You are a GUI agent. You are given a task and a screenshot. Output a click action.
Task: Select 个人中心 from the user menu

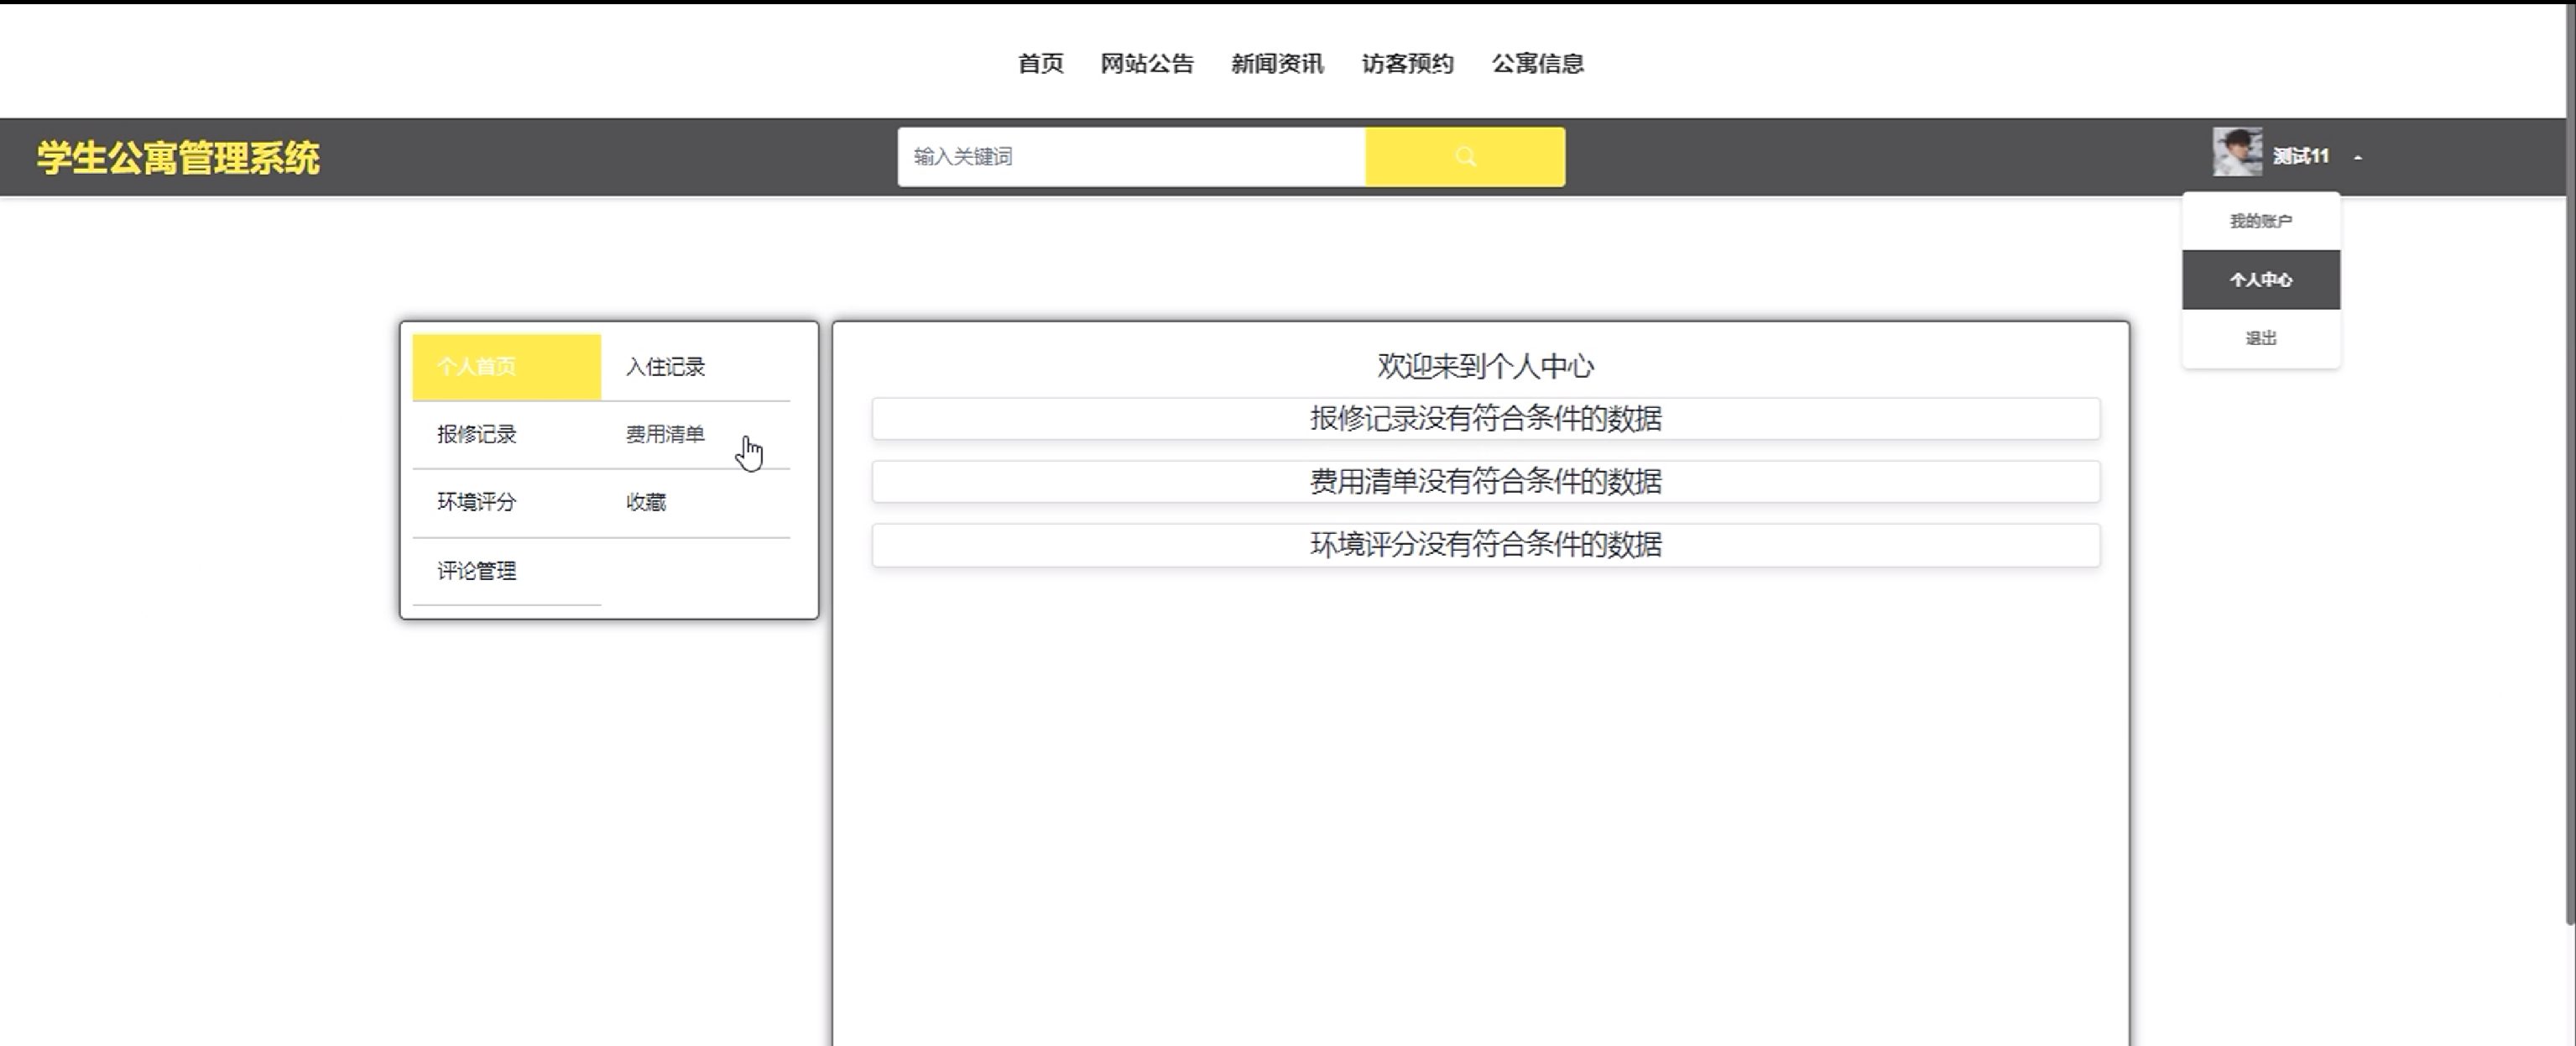click(2260, 280)
